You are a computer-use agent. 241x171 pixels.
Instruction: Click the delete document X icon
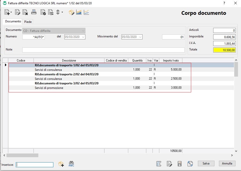tap(25, 12)
